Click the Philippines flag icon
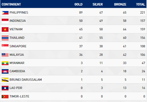147x102 pixels. click(x=5, y=13)
